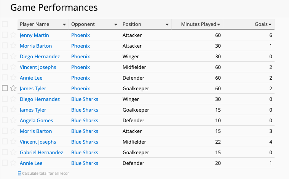Expand the Opponent column menu arrow

116,24
